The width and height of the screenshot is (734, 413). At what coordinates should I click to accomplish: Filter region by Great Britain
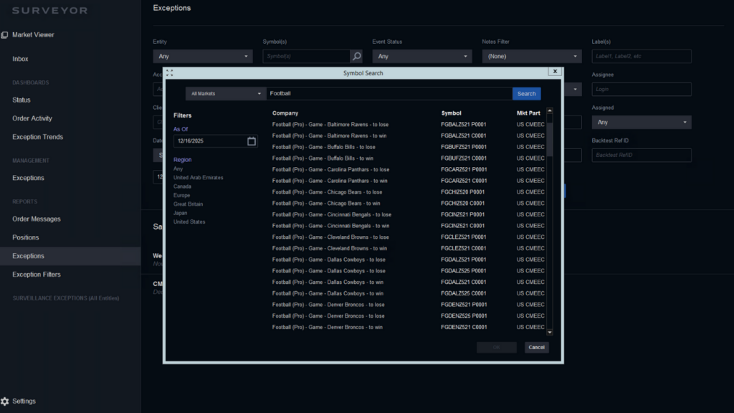[189, 204]
